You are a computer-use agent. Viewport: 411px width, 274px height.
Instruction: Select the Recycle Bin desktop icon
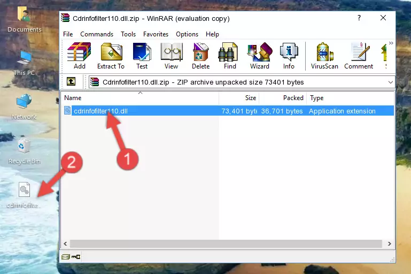pyautogui.click(x=25, y=151)
